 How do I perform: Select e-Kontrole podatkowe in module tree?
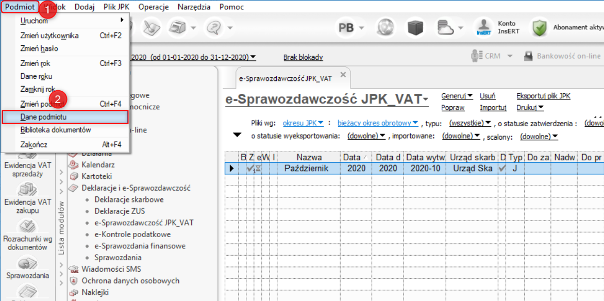(x=132, y=235)
